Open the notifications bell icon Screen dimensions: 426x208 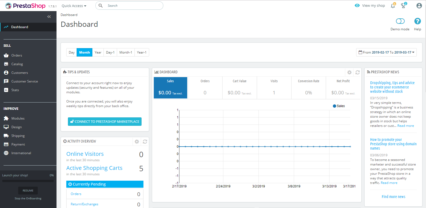coord(393,6)
